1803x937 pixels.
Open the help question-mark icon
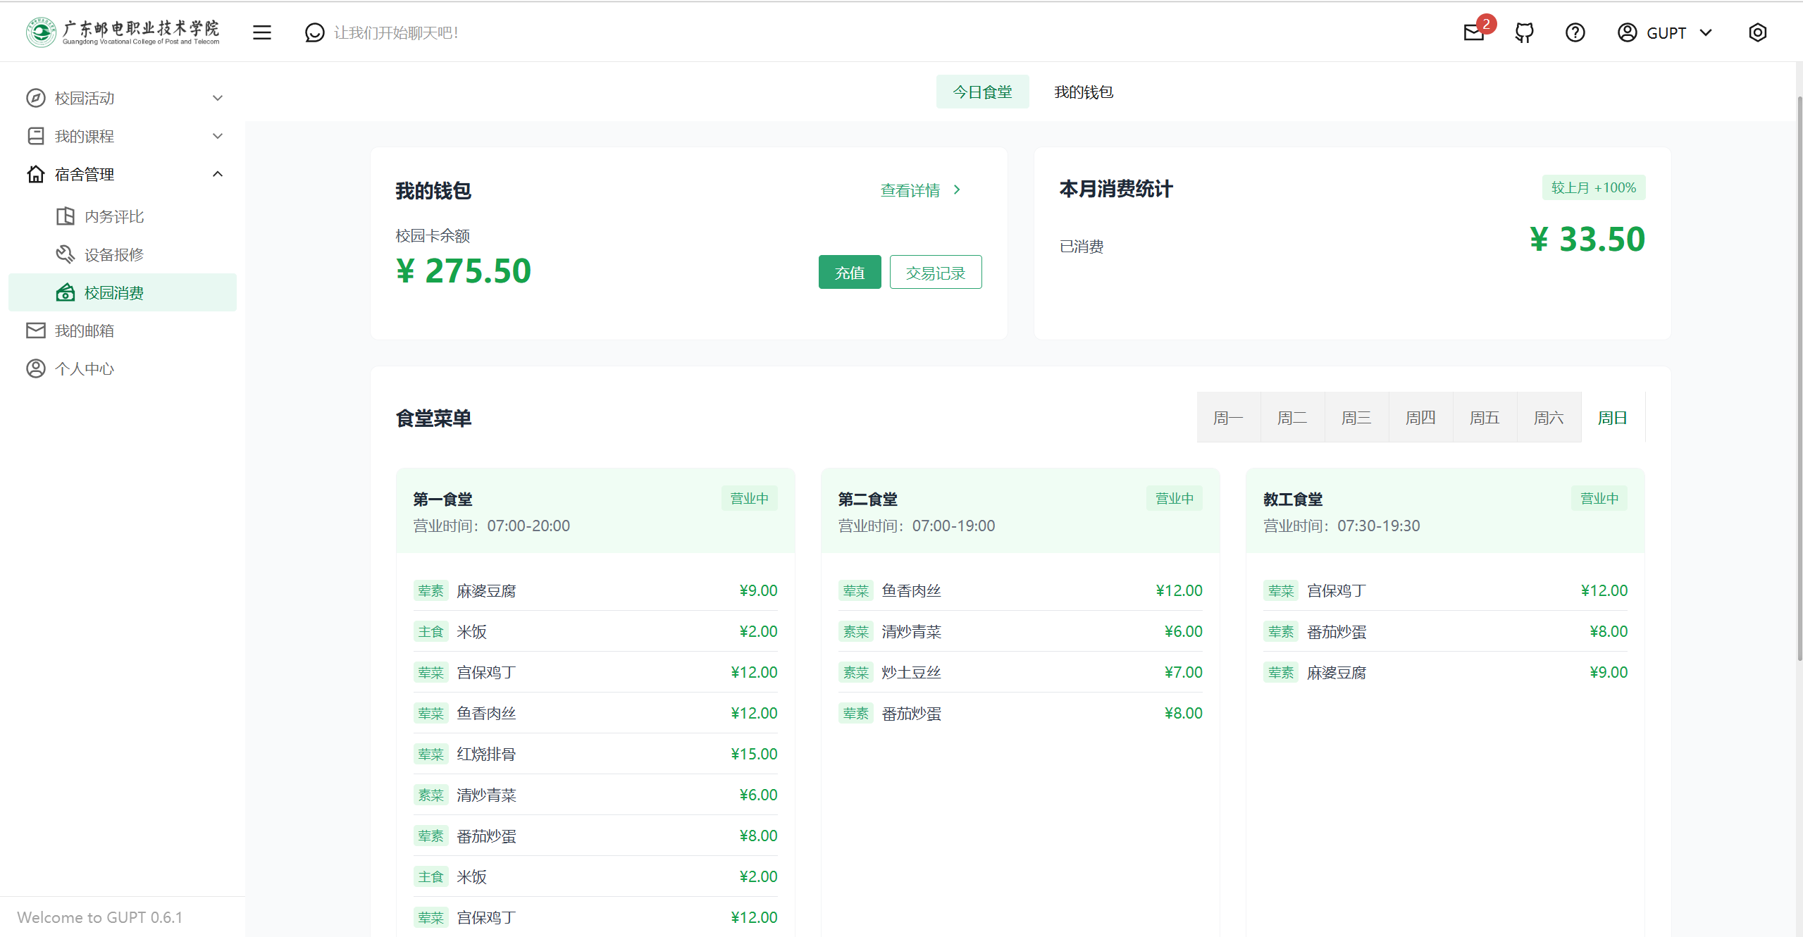1575,32
